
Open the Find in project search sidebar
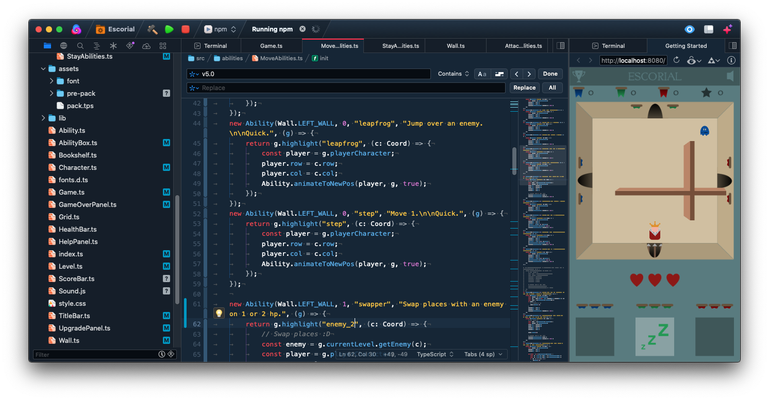[x=80, y=46]
